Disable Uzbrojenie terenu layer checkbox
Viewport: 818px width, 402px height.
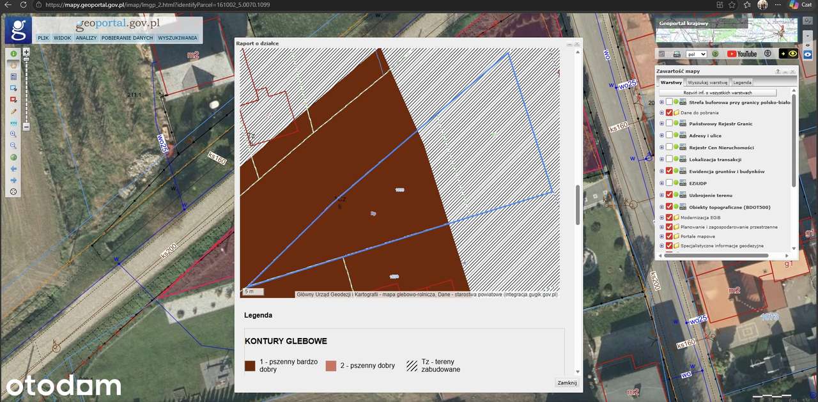point(669,195)
